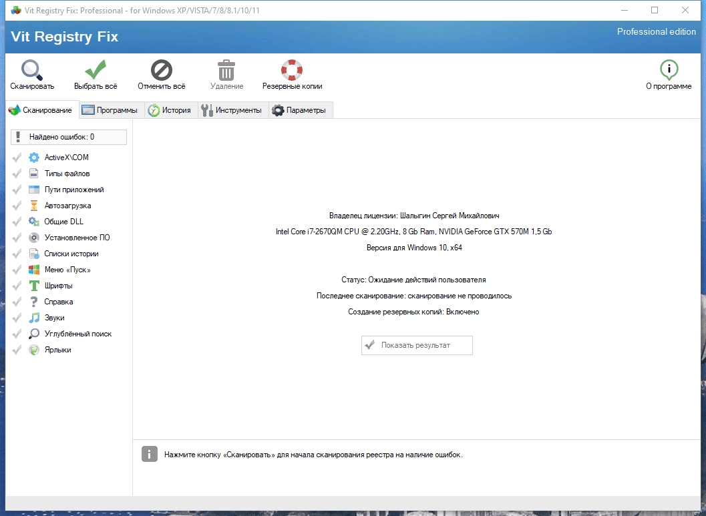
Task: Toggle the Углублённый поиск checkmark
Action: [x=17, y=334]
